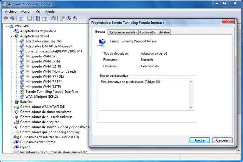
Task: Open the Acción menu
Action: pos(26,11)
